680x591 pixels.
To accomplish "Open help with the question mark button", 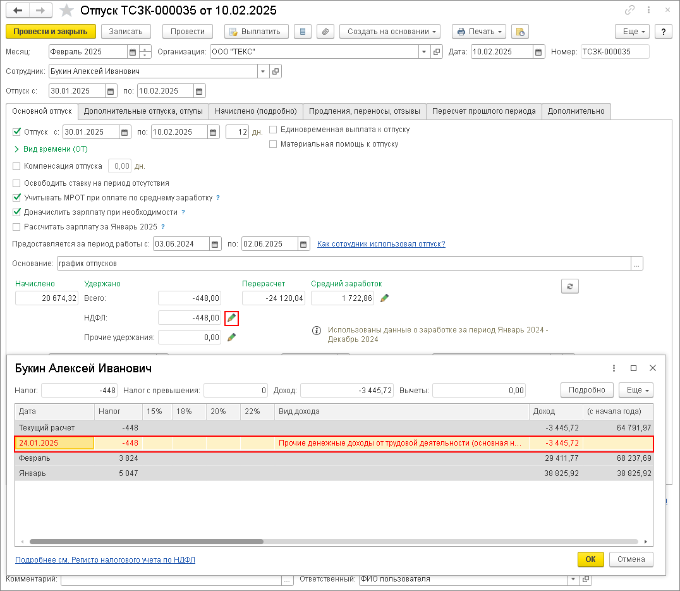I will tap(663, 31).
